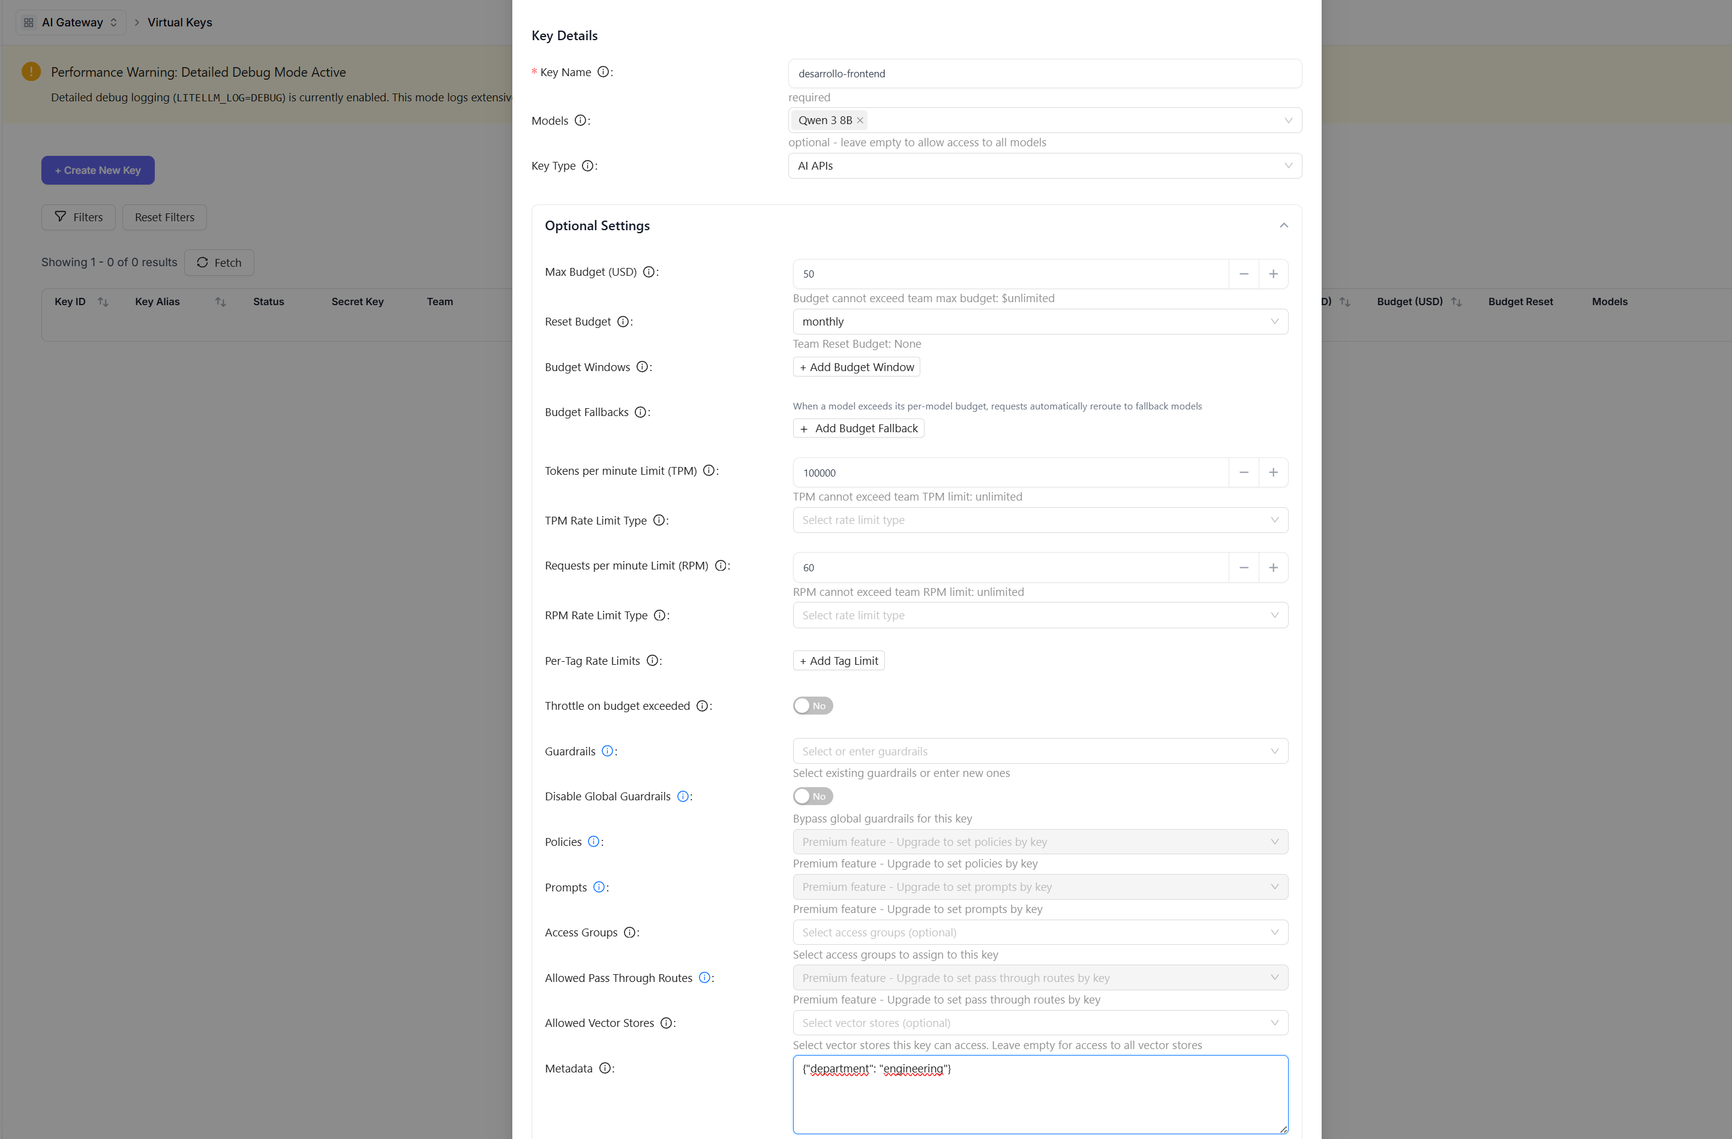Click the Access Groups info icon
The width and height of the screenshot is (1732, 1139).
point(629,932)
